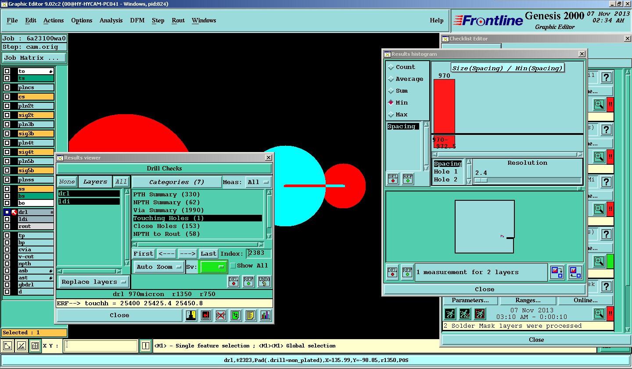Toggle display box for layer plncs
The width and height of the screenshot is (632, 369).
point(7,87)
